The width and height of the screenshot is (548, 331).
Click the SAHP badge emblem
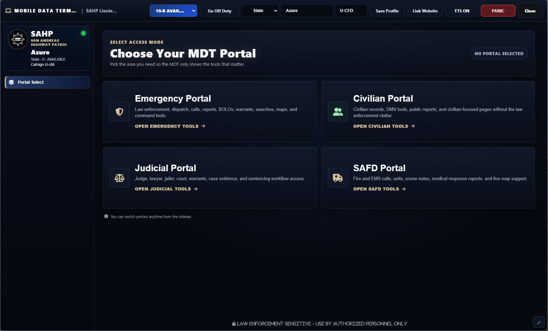(18, 39)
